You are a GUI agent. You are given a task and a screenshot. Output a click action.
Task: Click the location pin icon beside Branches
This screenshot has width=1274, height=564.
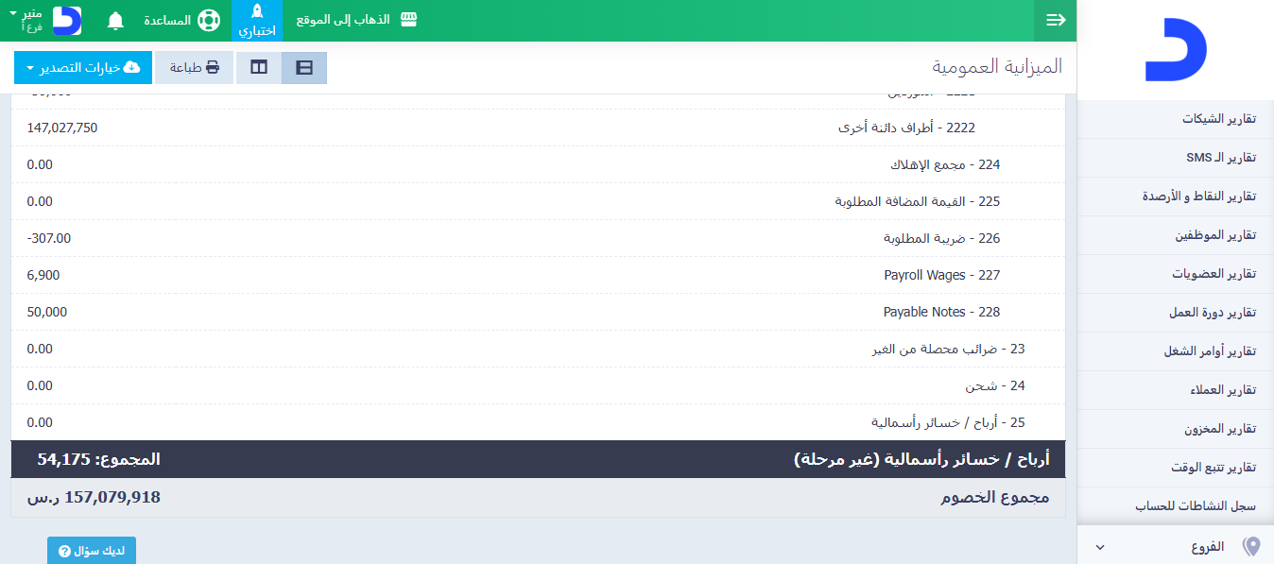coord(1251,546)
